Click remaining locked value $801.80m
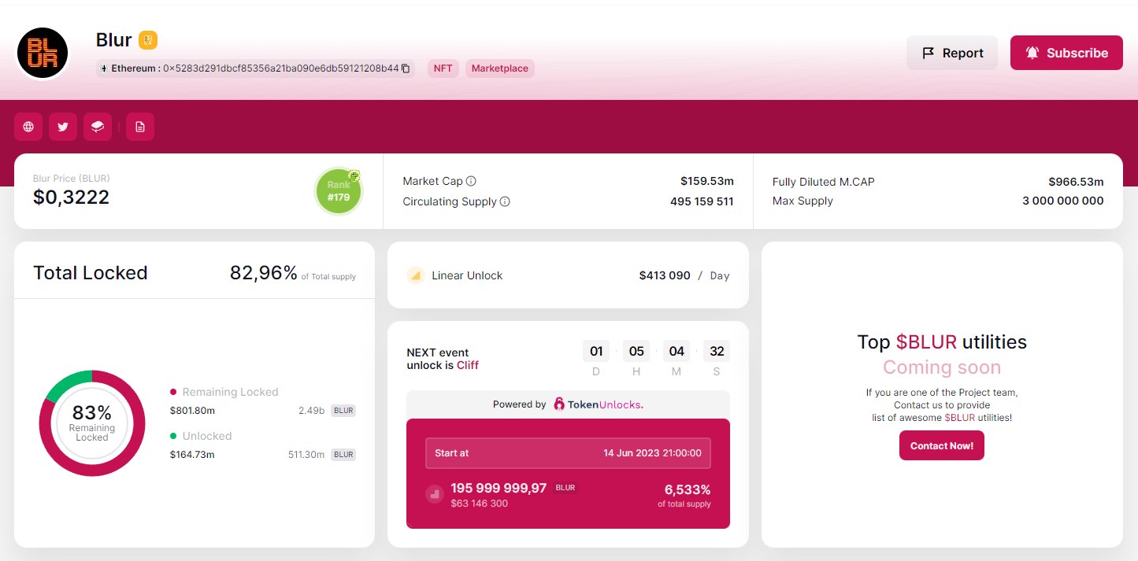Viewport: 1138px width, 561px height. [x=192, y=411]
